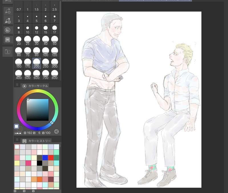Select the transparent color bar
Image resolution: width=228 pixels, height=193 pixels.
pos(18,133)
